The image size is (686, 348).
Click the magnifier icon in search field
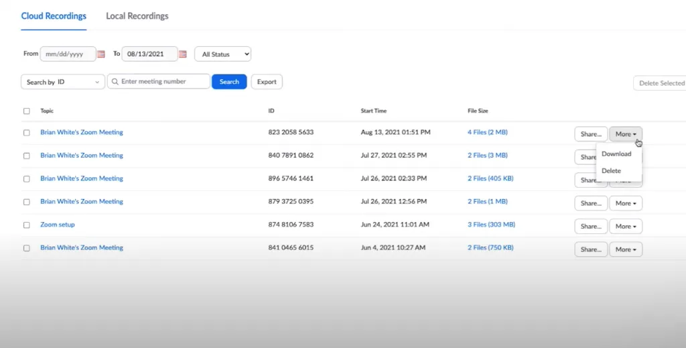click(115, 81)
